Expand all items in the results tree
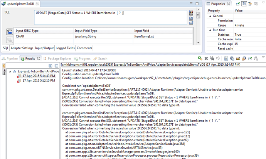 point(51,66)
